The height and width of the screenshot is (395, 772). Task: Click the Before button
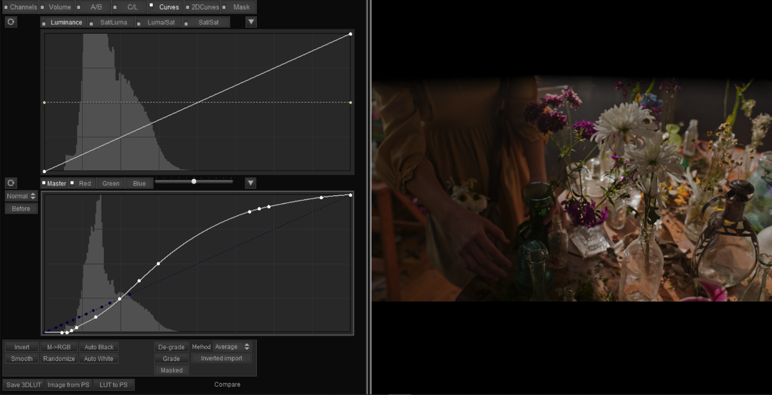point(21,208)
